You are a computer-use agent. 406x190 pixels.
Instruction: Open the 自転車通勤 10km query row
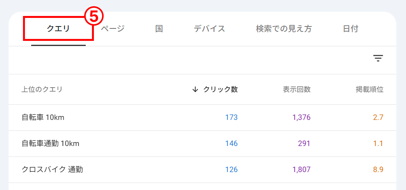(x=203, y=144)
